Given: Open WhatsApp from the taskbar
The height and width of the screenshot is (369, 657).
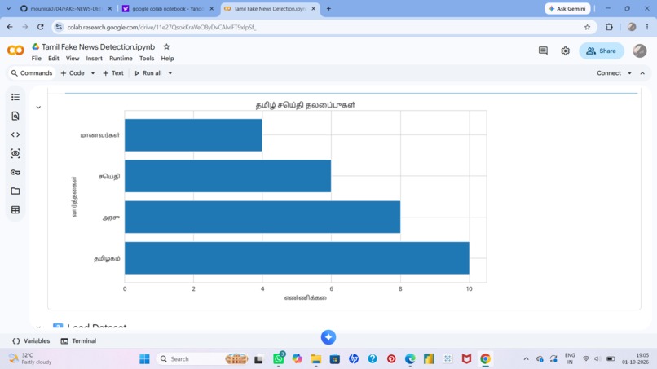Looking at the screenshot, I should click(x=279, y=358).
